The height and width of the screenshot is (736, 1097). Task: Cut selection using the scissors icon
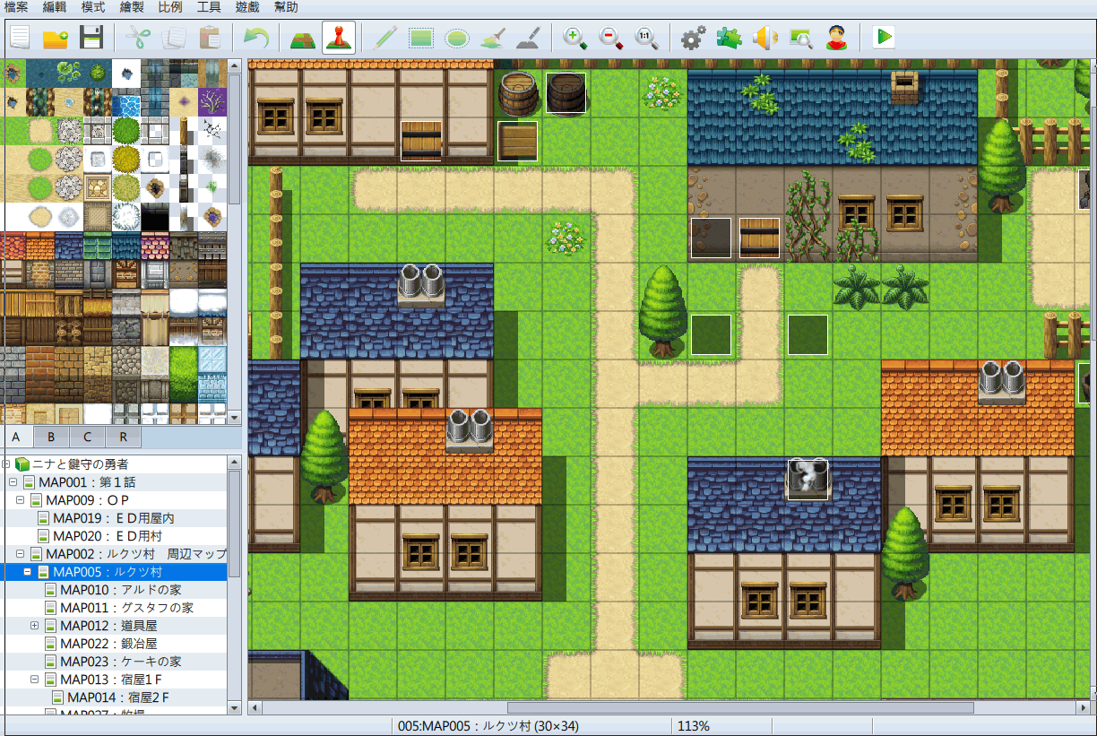click(138, 38)
